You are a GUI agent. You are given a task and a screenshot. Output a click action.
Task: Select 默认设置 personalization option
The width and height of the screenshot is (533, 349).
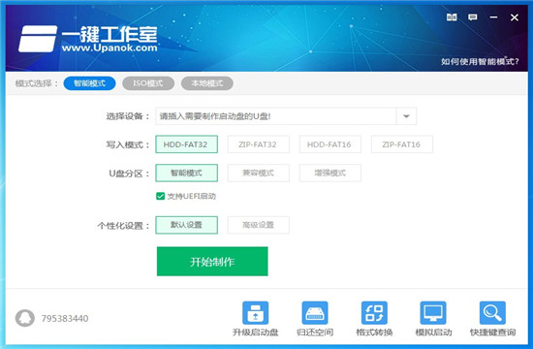coord(186,225)
